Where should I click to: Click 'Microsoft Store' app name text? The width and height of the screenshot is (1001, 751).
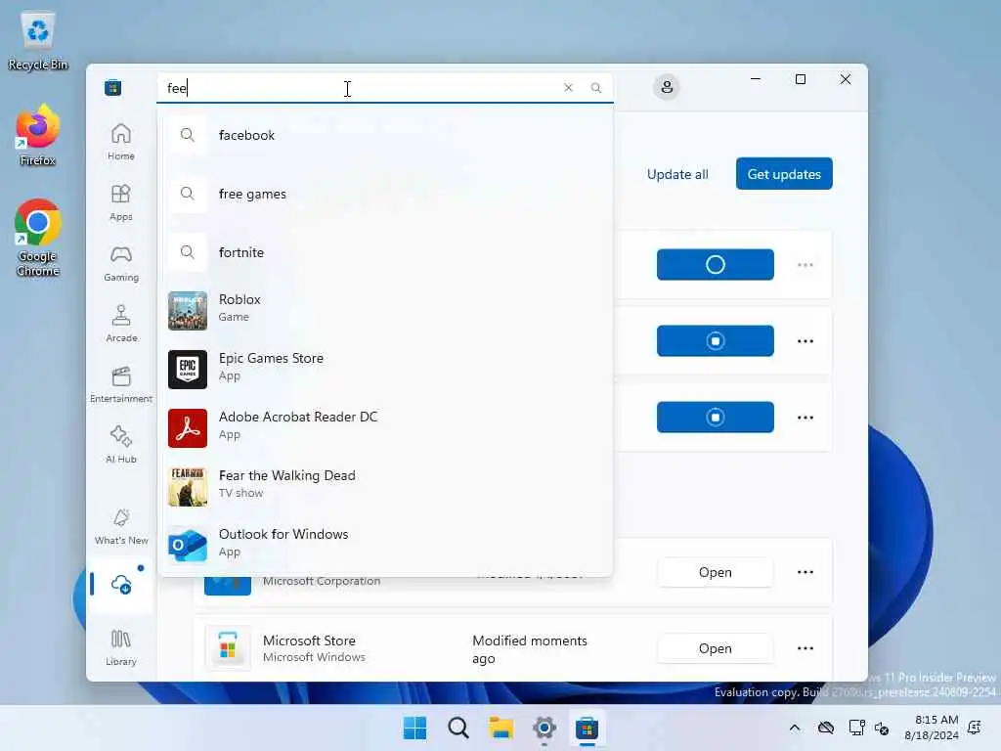309,641
